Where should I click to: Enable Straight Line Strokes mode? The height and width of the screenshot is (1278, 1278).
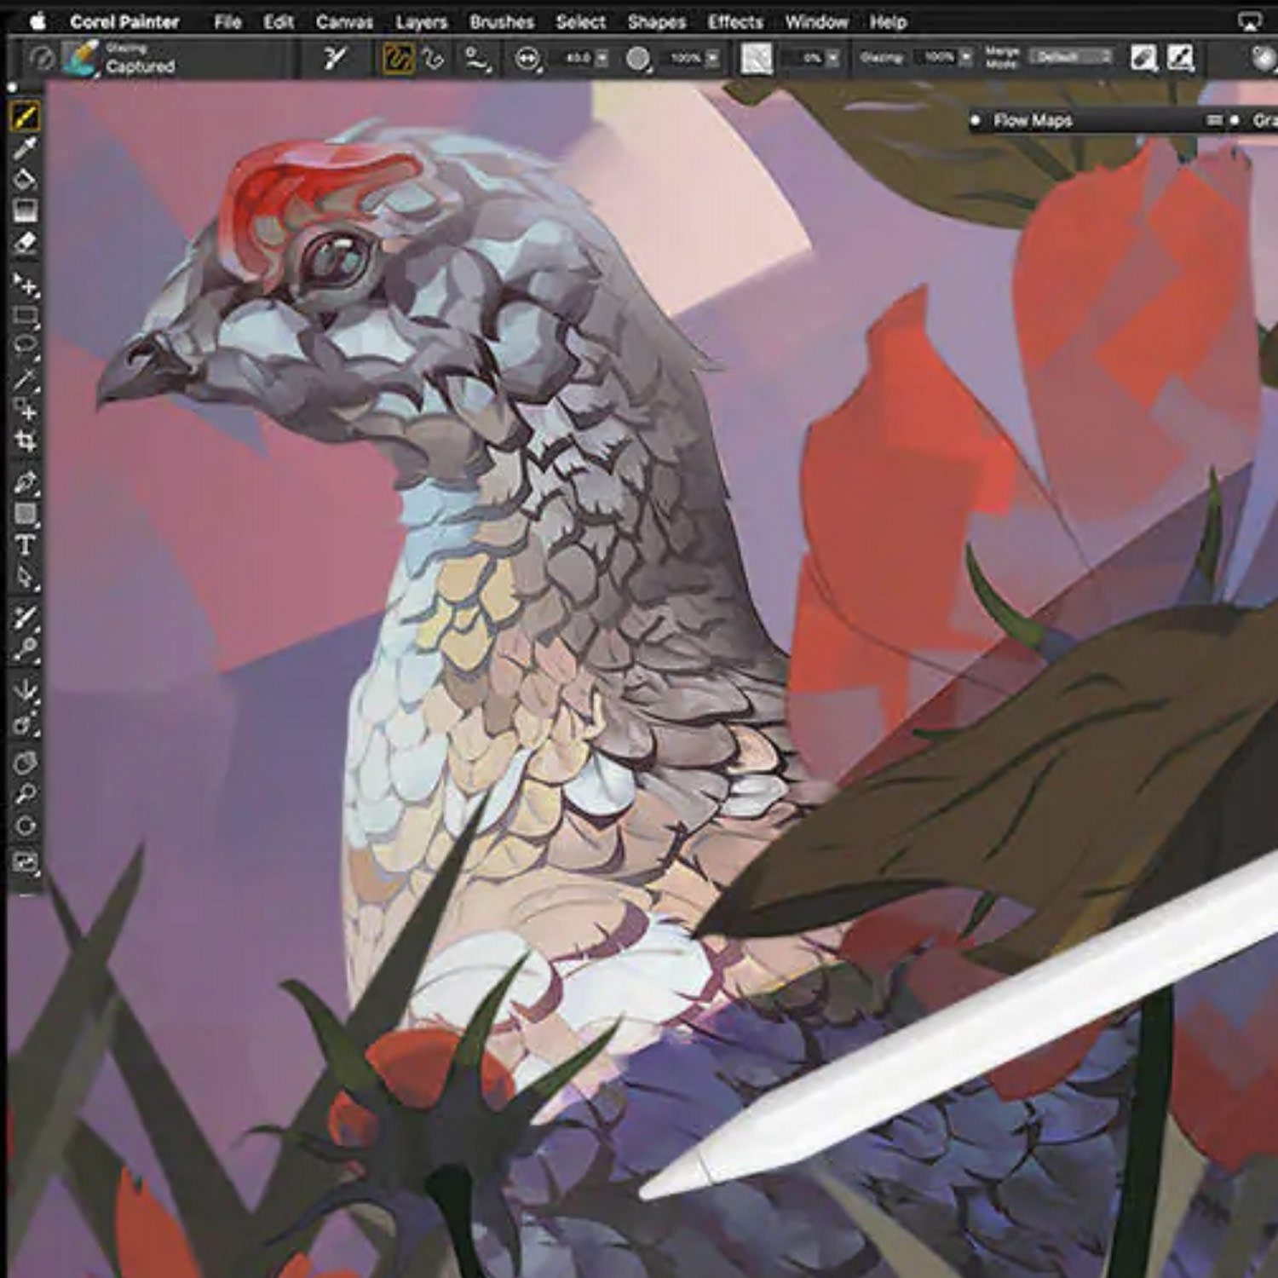coord(434,58)
